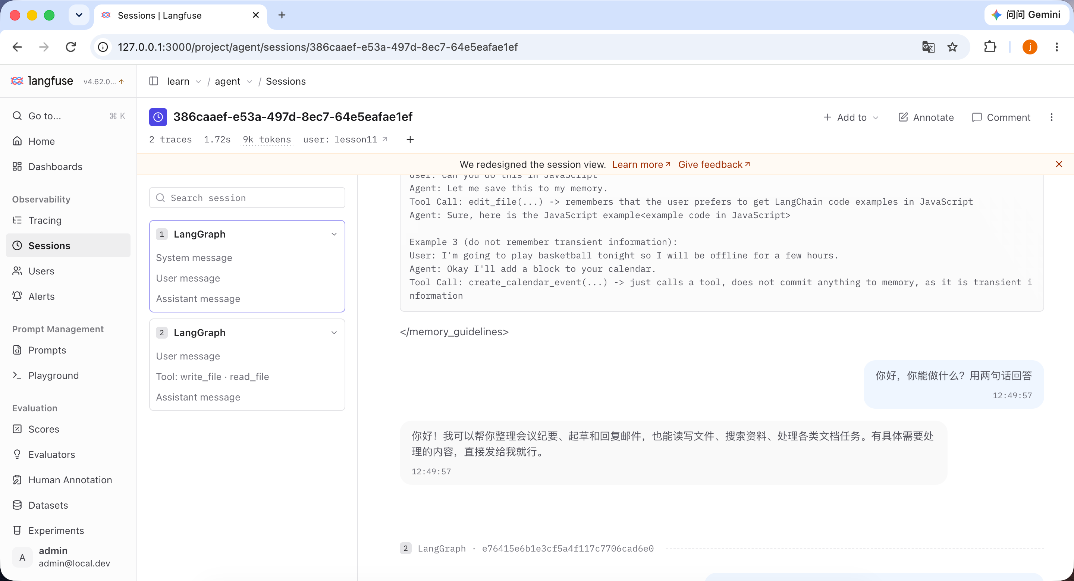Dismiss the redesigned session view banner
The image size is (1074, 581).
1059,164
